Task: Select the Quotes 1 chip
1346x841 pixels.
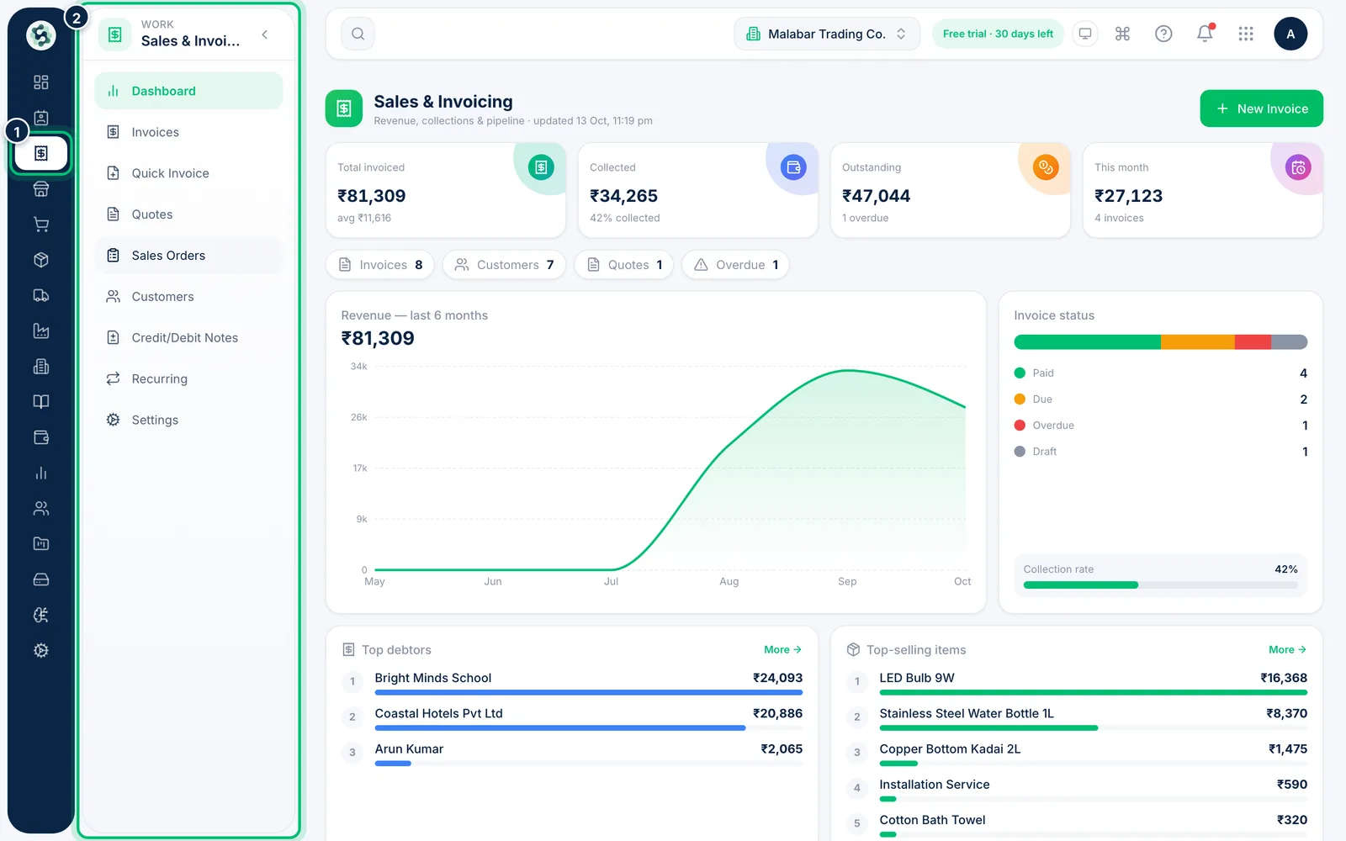Action: [x=624, y=265]
